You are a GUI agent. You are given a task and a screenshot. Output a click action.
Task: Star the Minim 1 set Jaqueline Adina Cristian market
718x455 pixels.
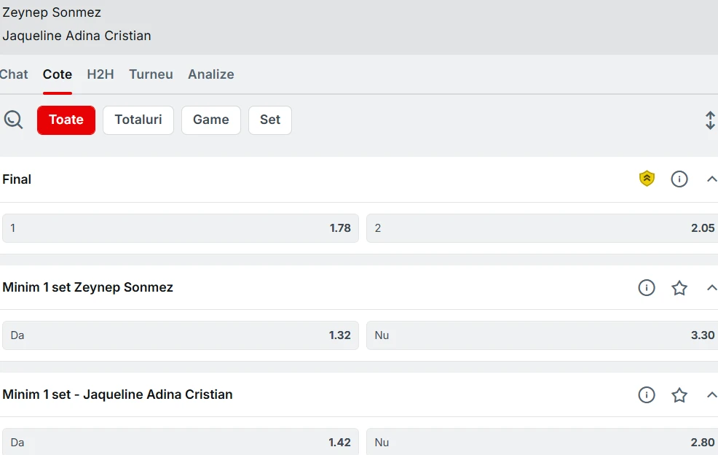679,395
